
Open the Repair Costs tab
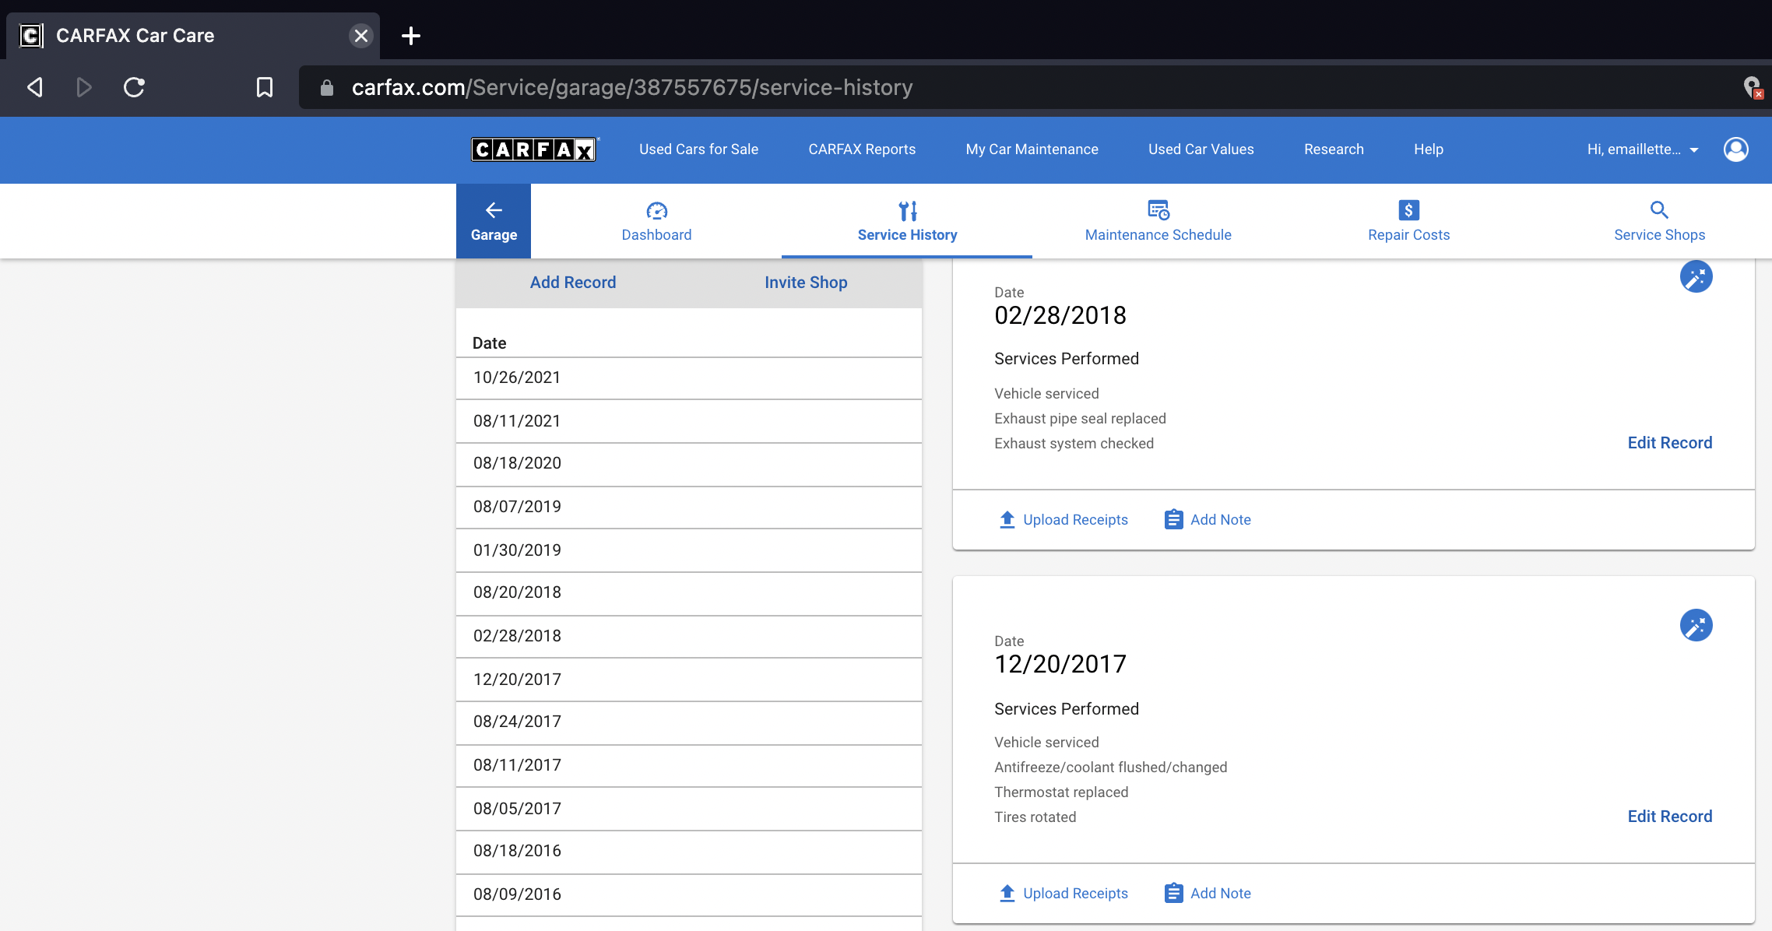pyautogui.click(x=1408, y=221)
